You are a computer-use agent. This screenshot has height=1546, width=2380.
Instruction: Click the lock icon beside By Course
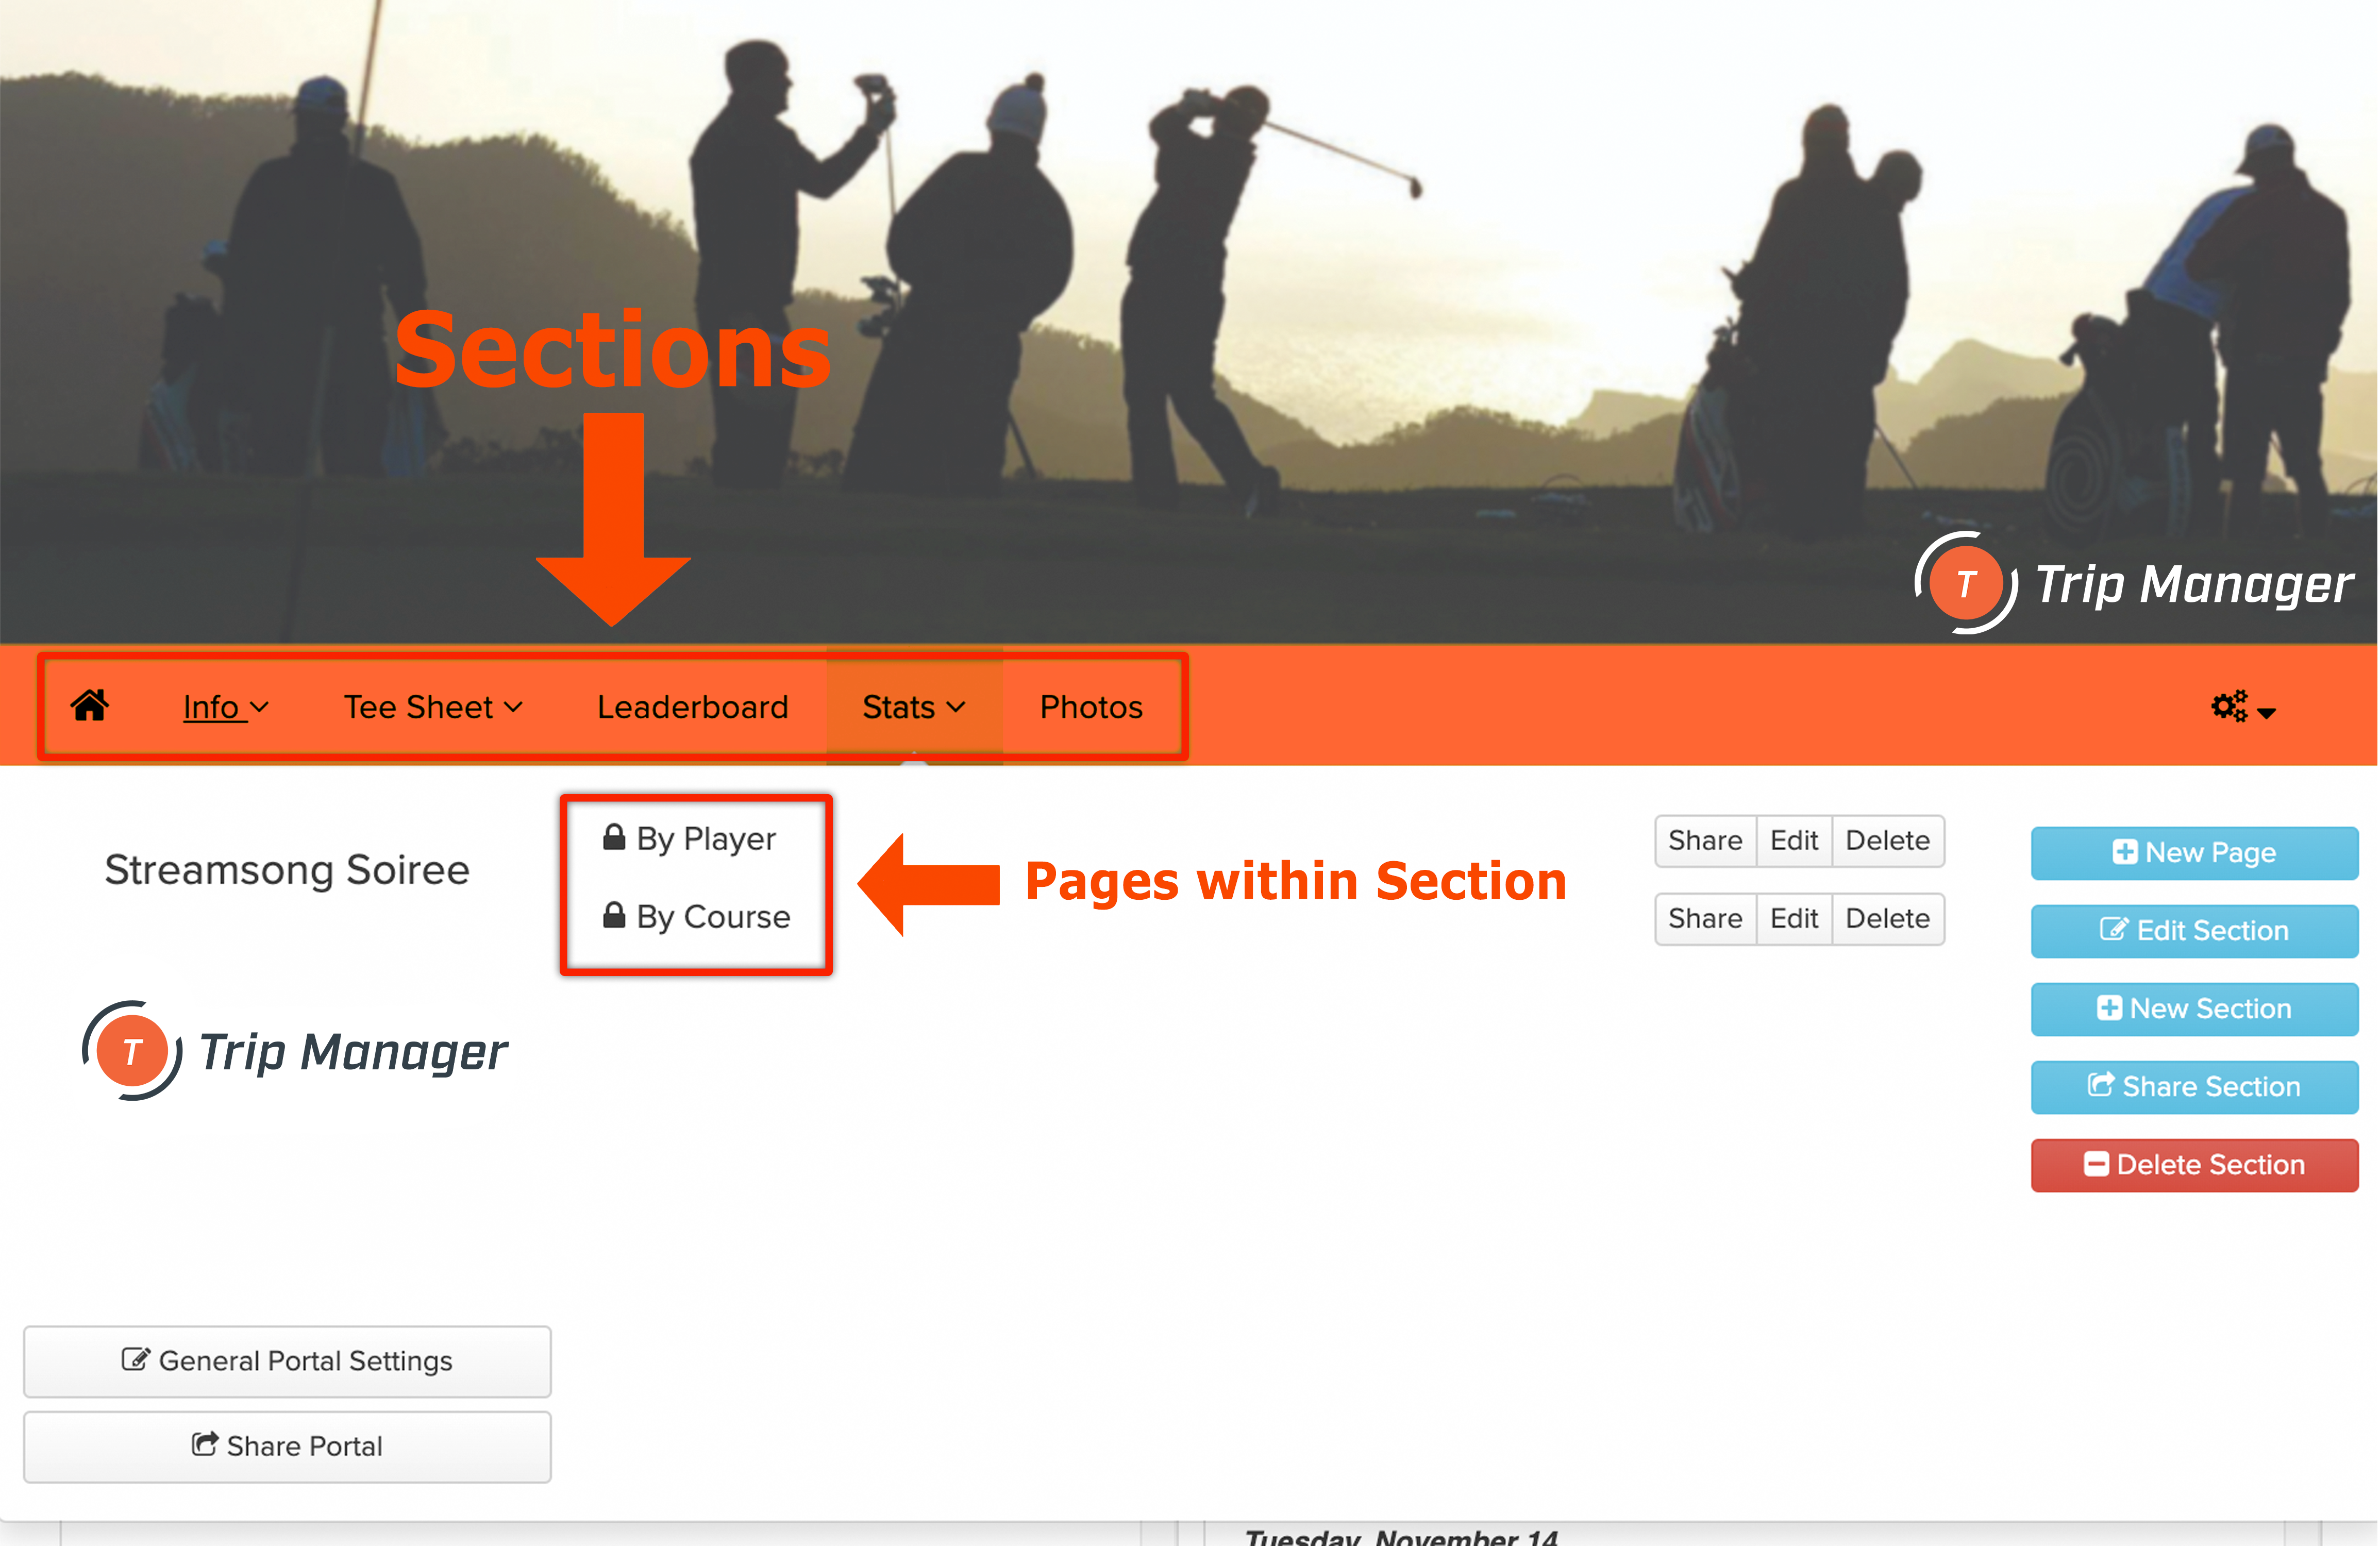pyautogui.click(x=614, y=915)
